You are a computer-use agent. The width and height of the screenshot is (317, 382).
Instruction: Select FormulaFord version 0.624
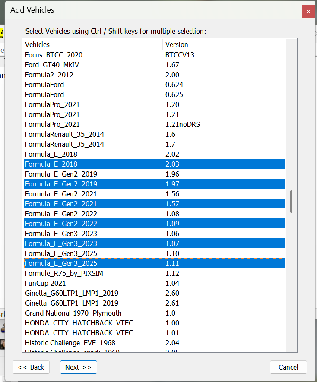[x=155, y=85]
